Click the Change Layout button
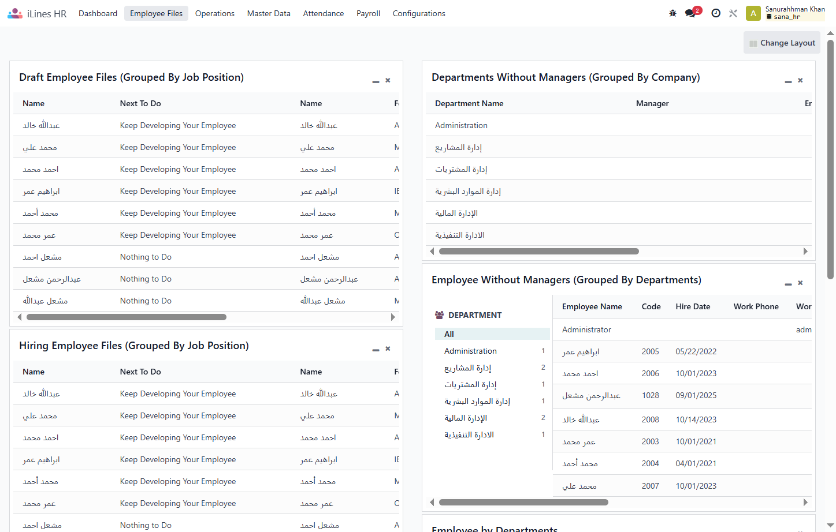The width and height of the screenshot is (836, 532). pyautogui.click(x=782, y=43)
